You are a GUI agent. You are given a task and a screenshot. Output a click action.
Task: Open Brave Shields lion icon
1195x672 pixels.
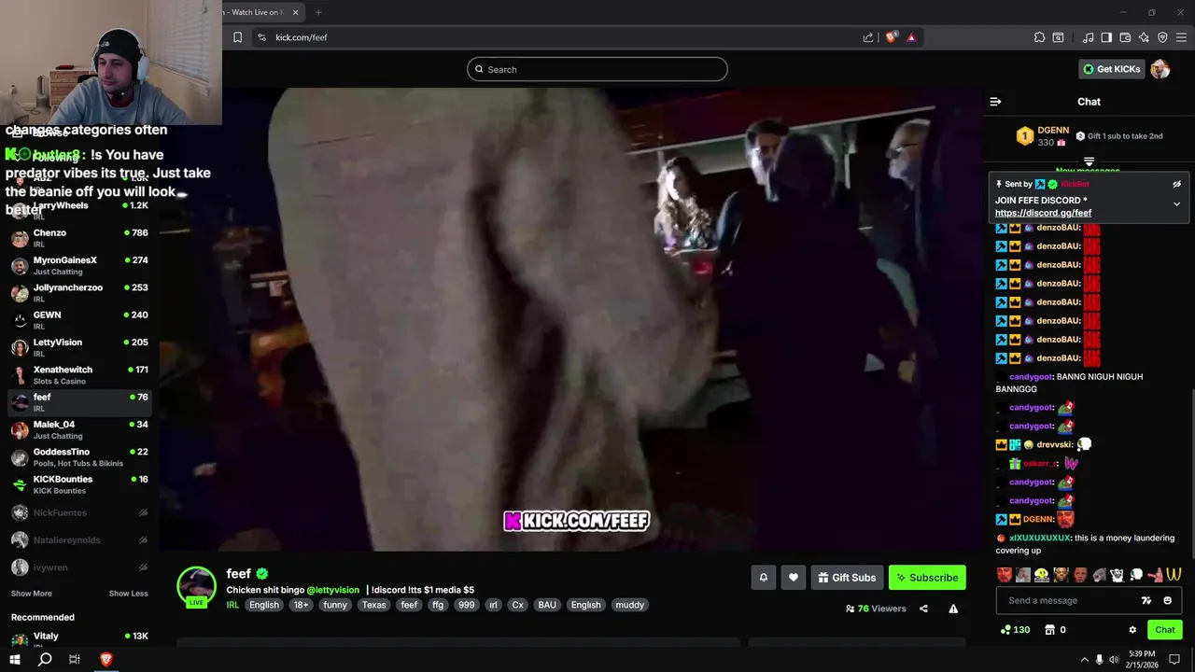pyautogui.click(x=892, y=37)
